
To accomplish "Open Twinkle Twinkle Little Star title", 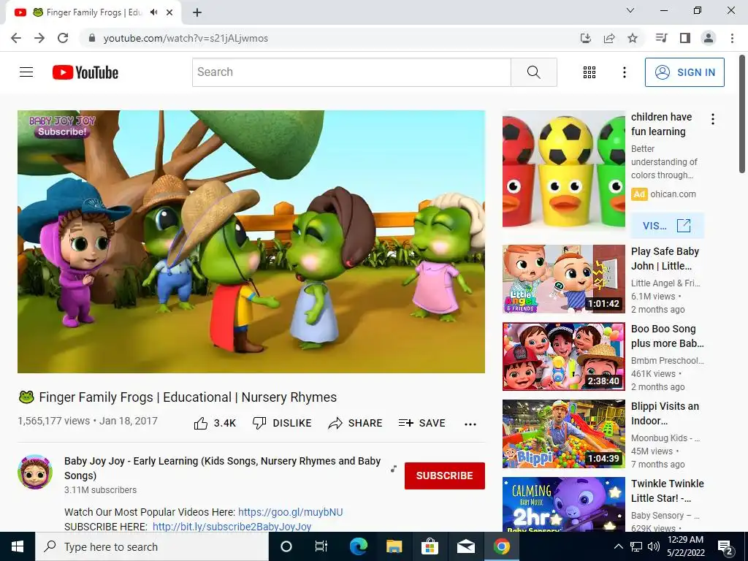I will point(668,490).
